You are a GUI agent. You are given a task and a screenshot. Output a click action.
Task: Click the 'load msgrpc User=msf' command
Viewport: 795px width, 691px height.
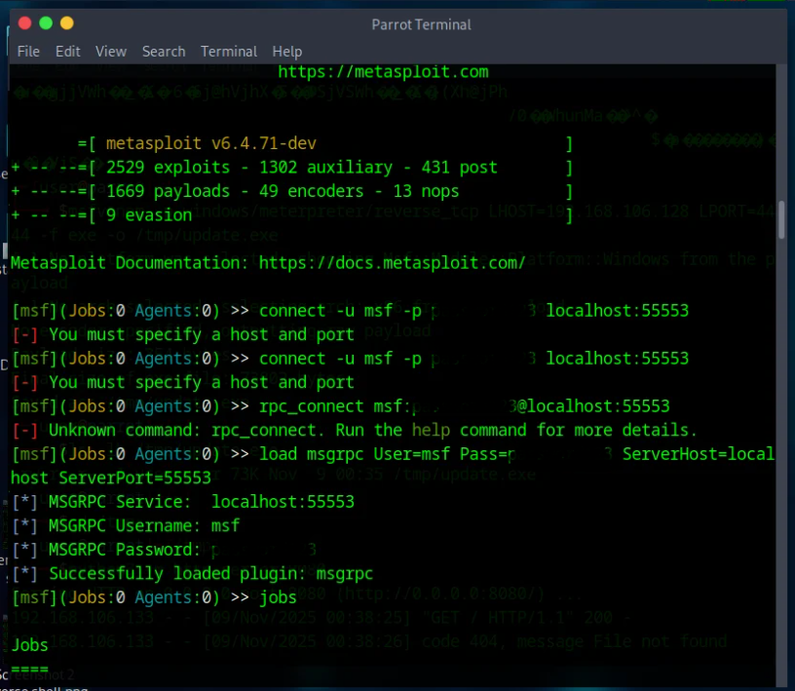pyautogui.click(x=393, y=454)
